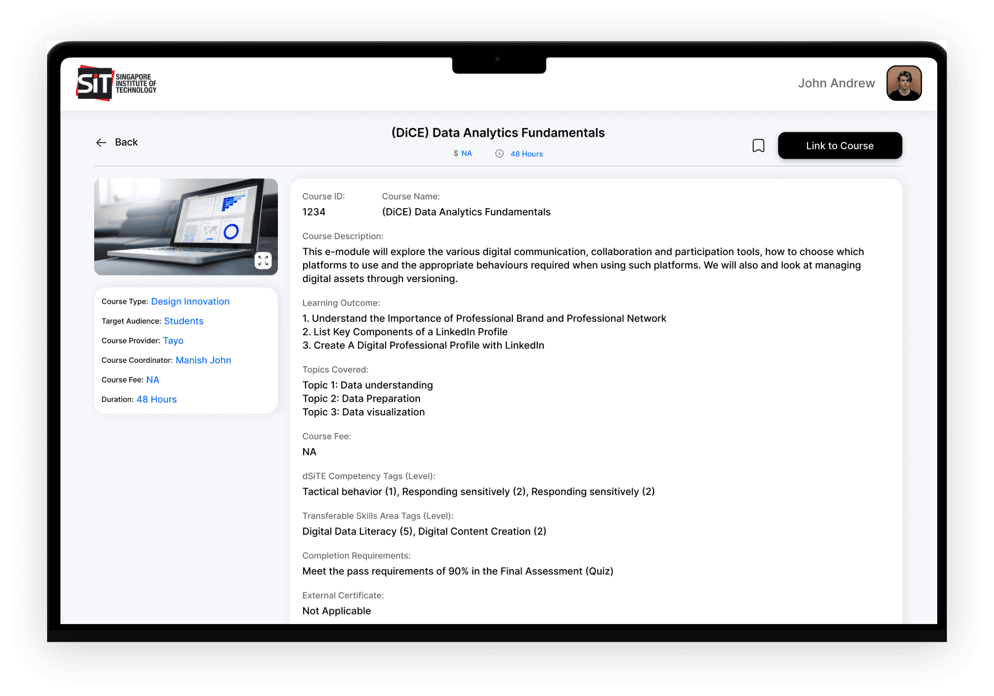Click the Back text link
Screen dimensions: 994x696
126,142
